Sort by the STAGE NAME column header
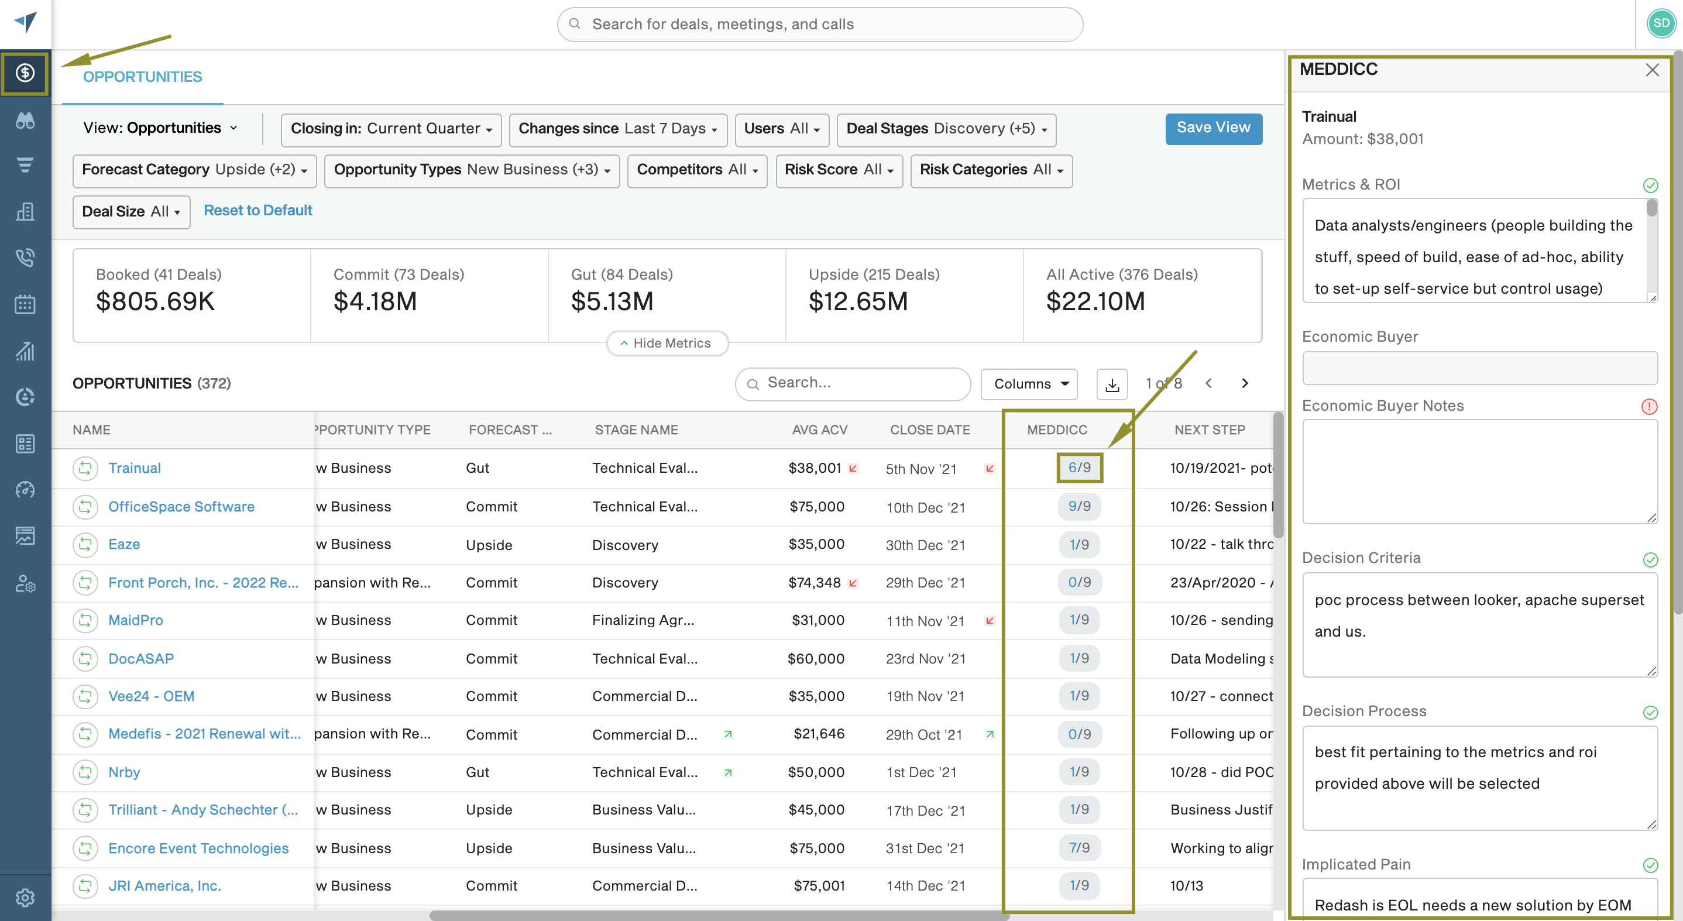This screenshot has height=921, width=1683. [636, 430]
